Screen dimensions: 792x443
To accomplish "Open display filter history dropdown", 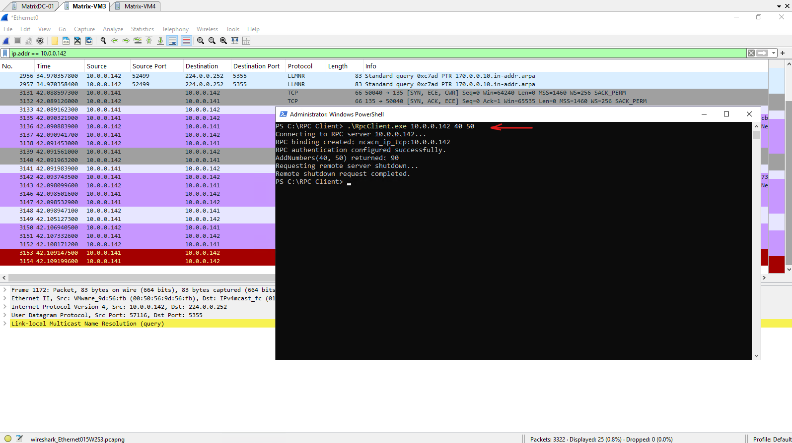I will click(x=774, y=53).
